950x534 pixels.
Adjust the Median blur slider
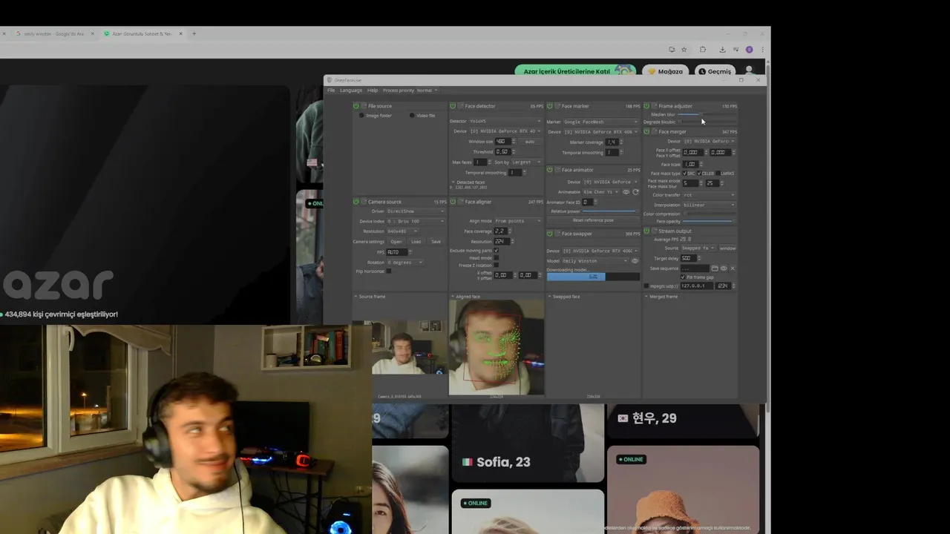(707, 114)
